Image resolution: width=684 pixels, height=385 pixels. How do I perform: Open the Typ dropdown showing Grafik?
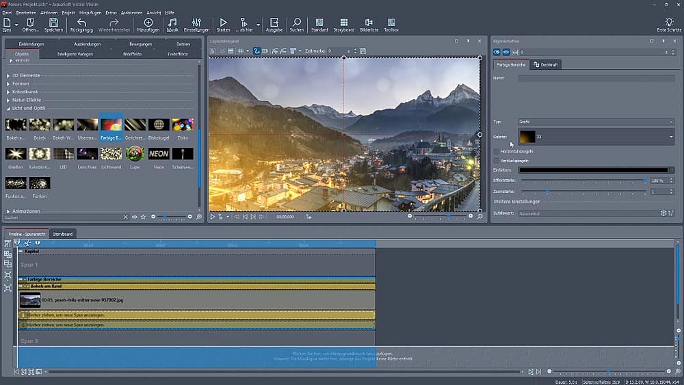tap(595, 122)
